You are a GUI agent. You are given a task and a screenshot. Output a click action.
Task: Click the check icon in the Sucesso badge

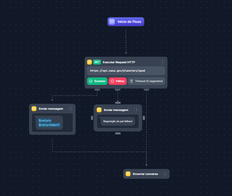click(91, 81)
